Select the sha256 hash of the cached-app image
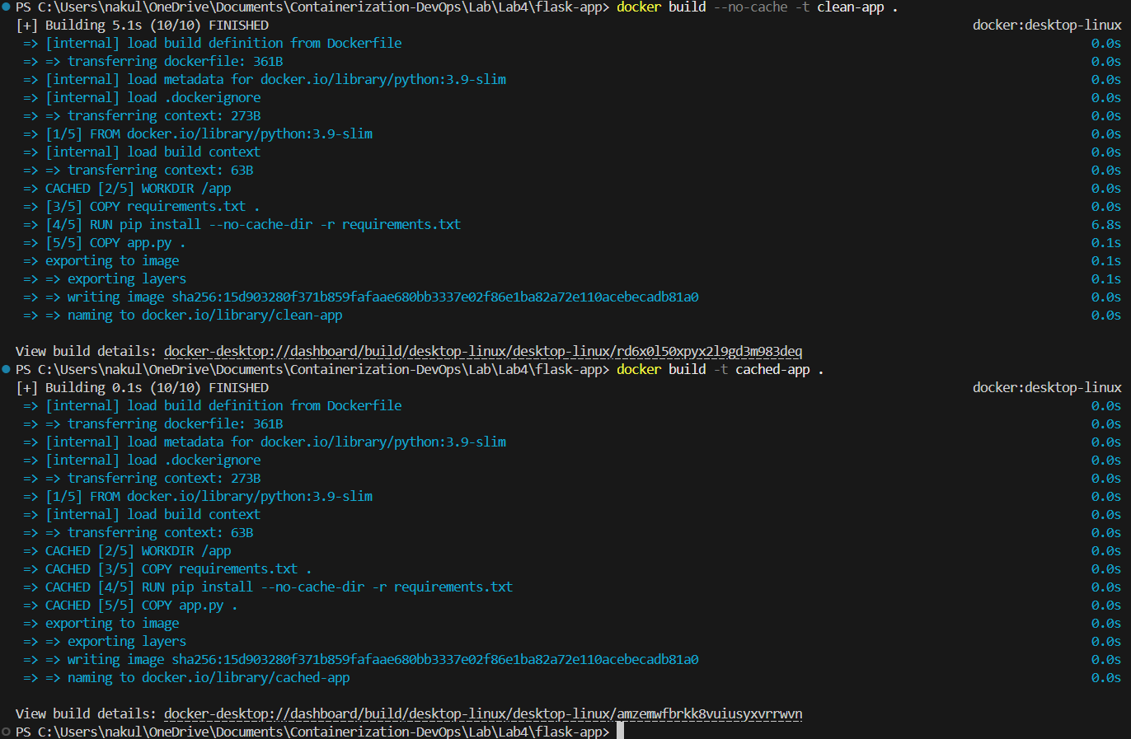 pyautogui.click(x=435, y=659)
